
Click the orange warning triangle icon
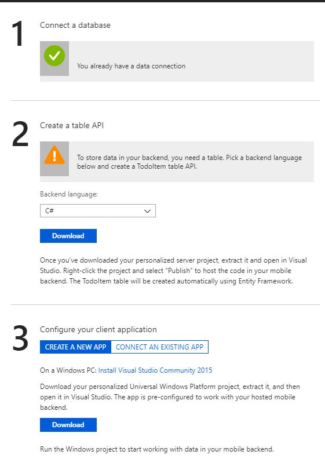pos(54,155)
